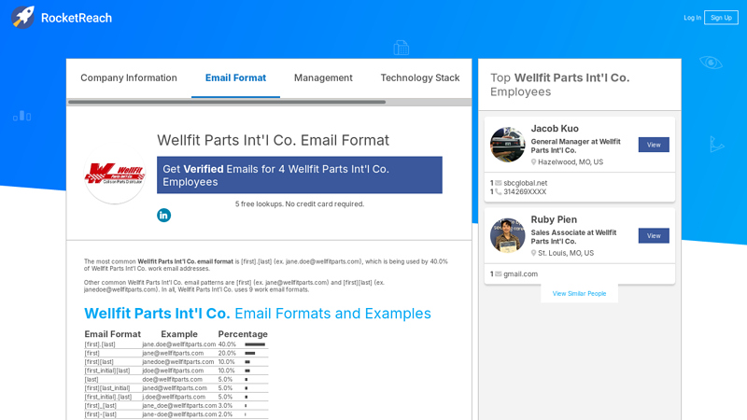Click the janed@wellfitparts.com example cell
747x420 pixels.
[x=175, y=388]
